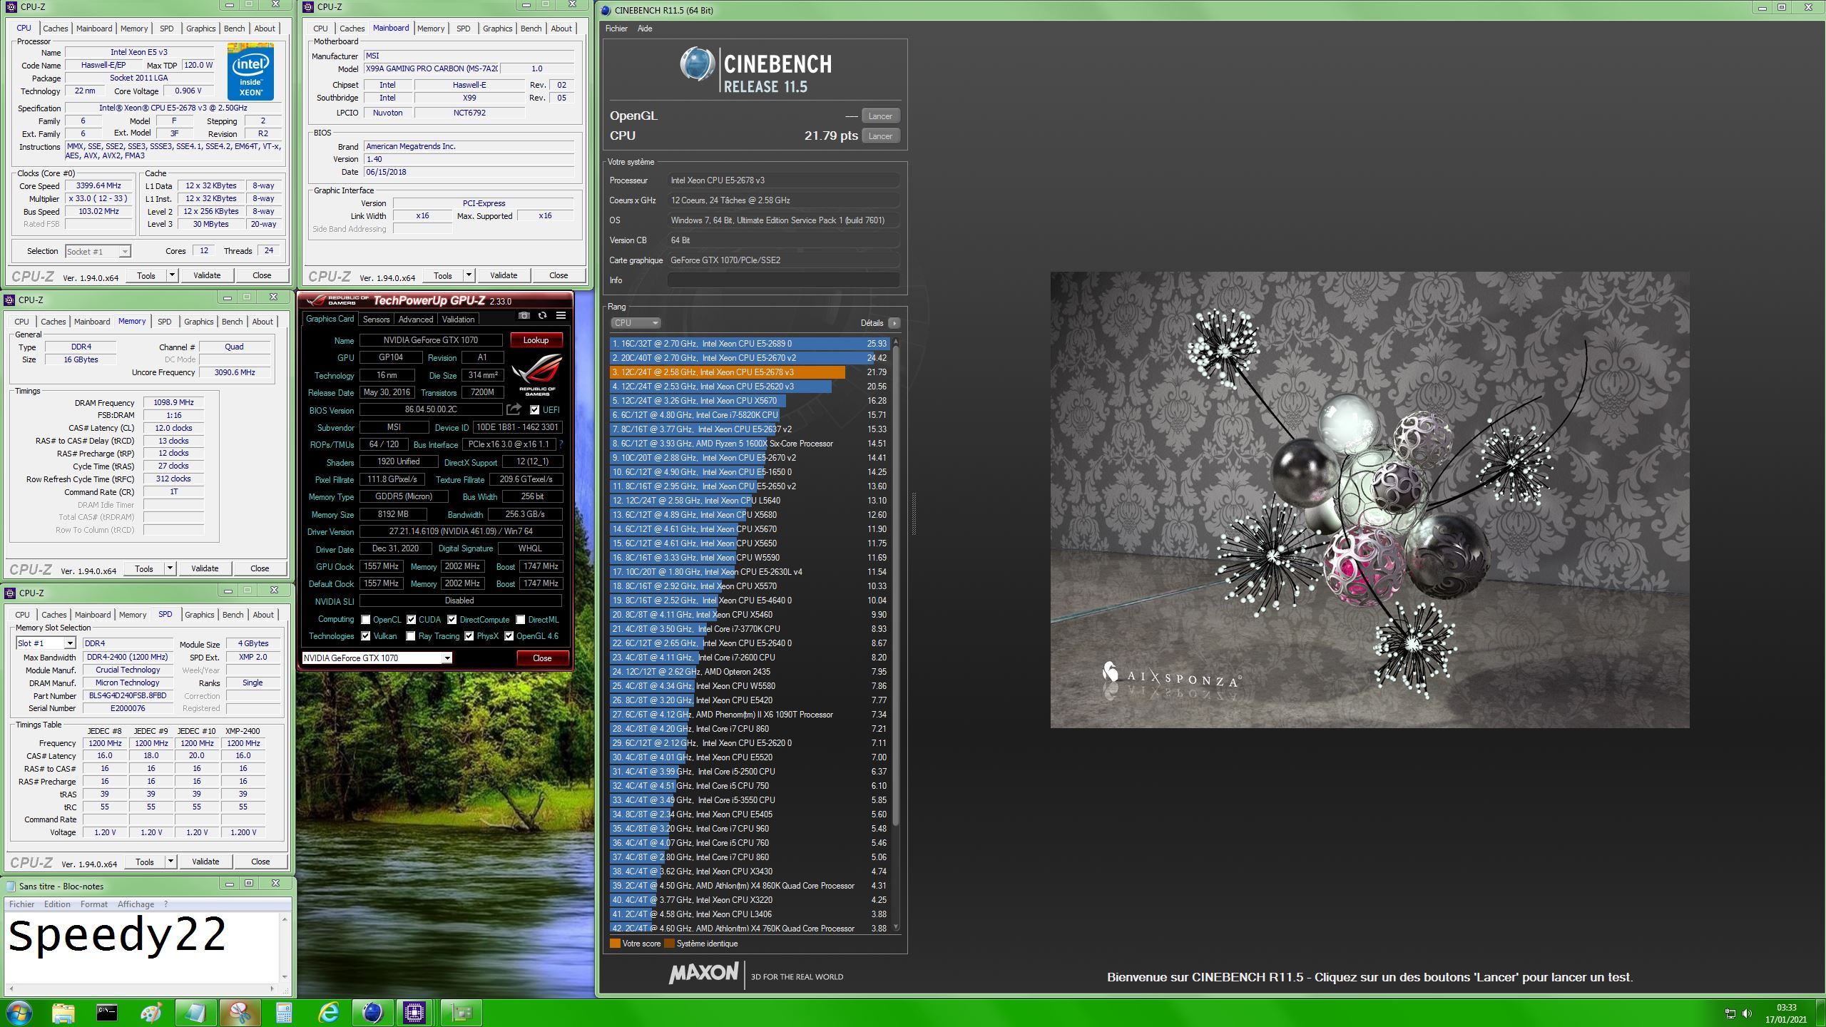Switch to CPU-Z taskbar icon
Screen dimensions: 1826x1027
414,1012
